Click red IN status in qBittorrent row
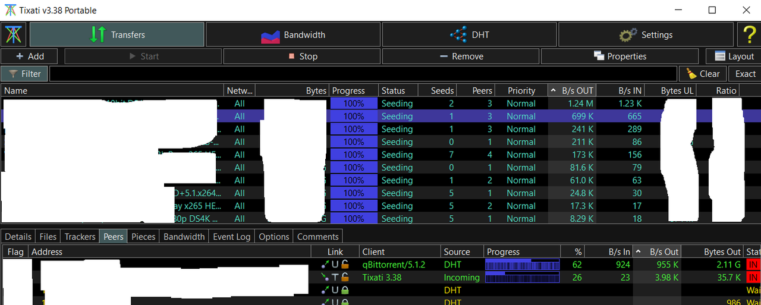 click(x=753, y=265)
